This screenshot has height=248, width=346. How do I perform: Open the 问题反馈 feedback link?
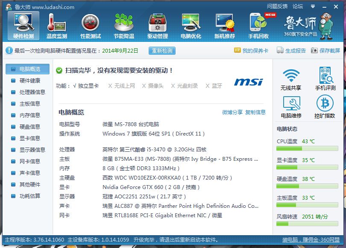coord(277,6)
